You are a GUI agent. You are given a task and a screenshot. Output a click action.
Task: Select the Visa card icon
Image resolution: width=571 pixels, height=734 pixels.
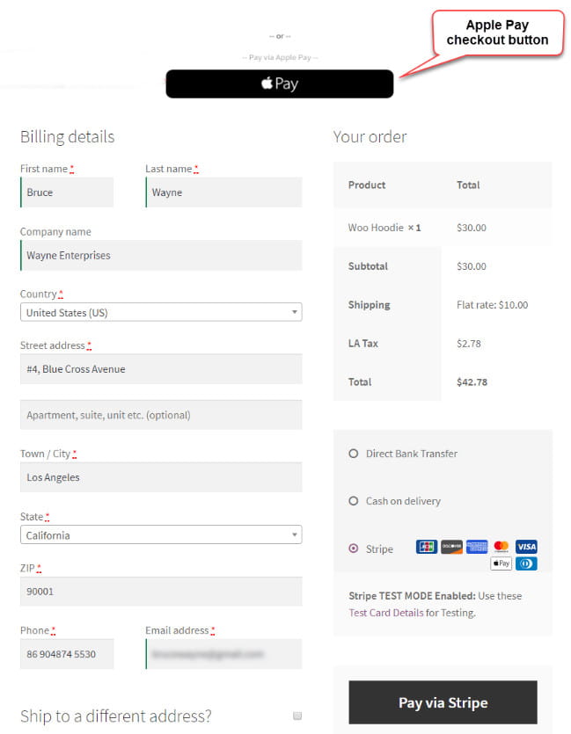525,547
